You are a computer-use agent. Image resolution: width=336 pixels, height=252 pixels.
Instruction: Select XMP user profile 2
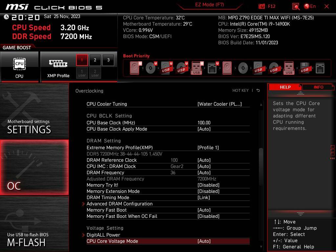point(95,73)
